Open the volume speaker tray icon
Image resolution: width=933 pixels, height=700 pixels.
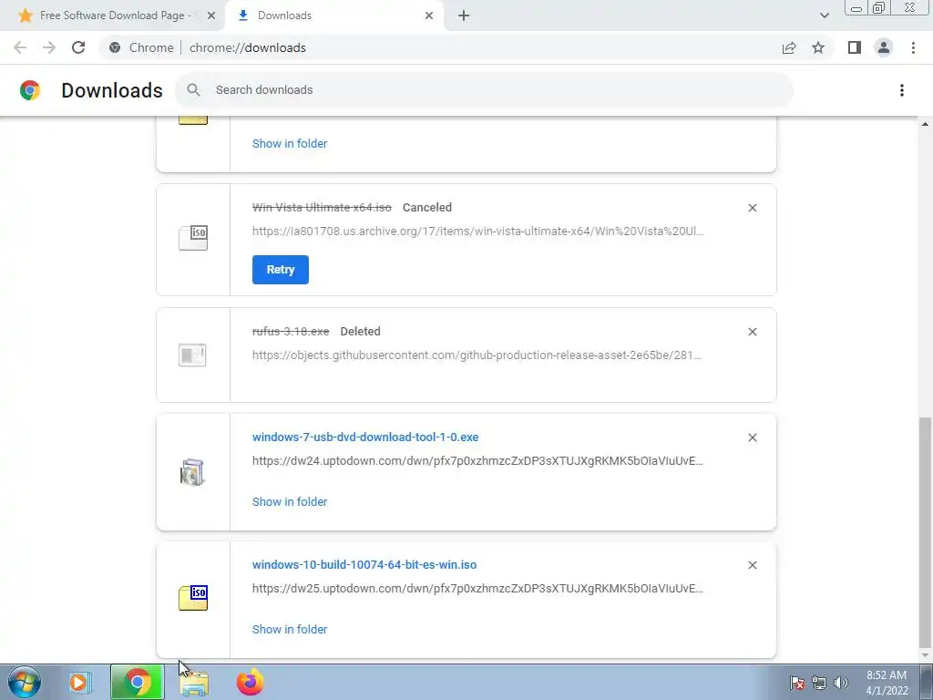(x=841, y=683)
